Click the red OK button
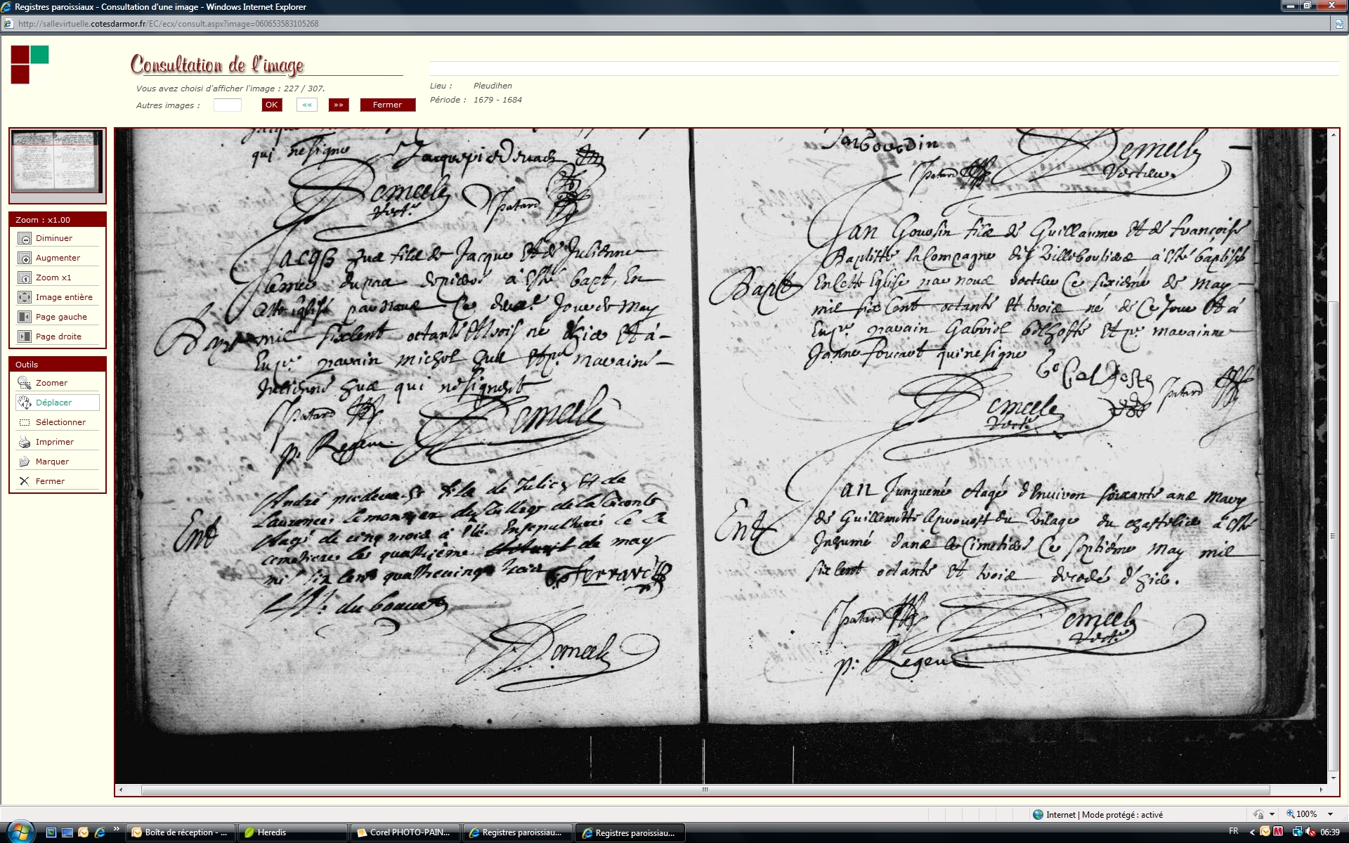1349x843 pixels. click(x=271, y=105)
